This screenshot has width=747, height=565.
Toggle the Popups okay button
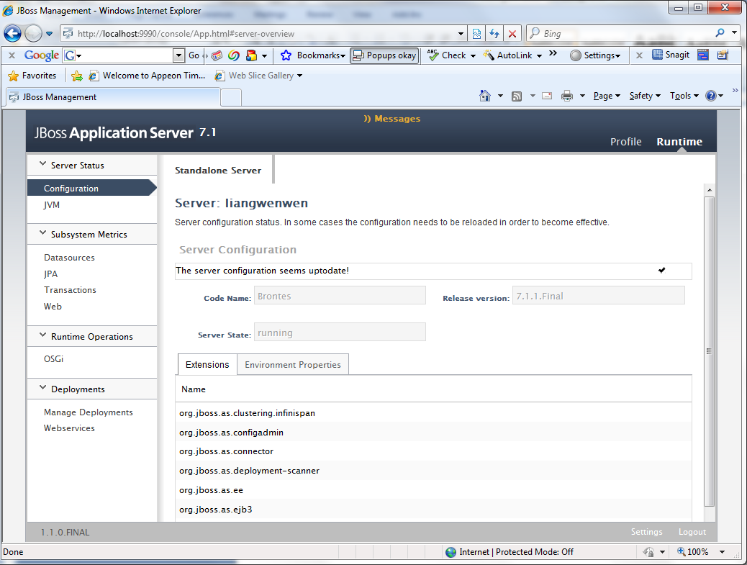(x=384, y=55)
